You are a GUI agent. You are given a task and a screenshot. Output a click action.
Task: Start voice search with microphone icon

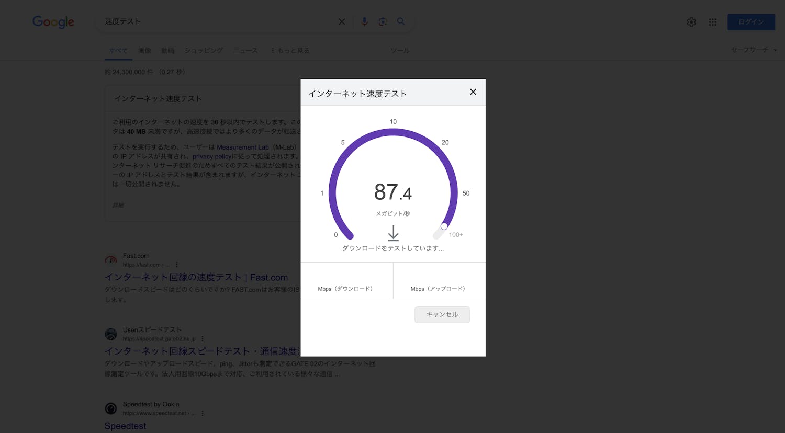(365, 21)
